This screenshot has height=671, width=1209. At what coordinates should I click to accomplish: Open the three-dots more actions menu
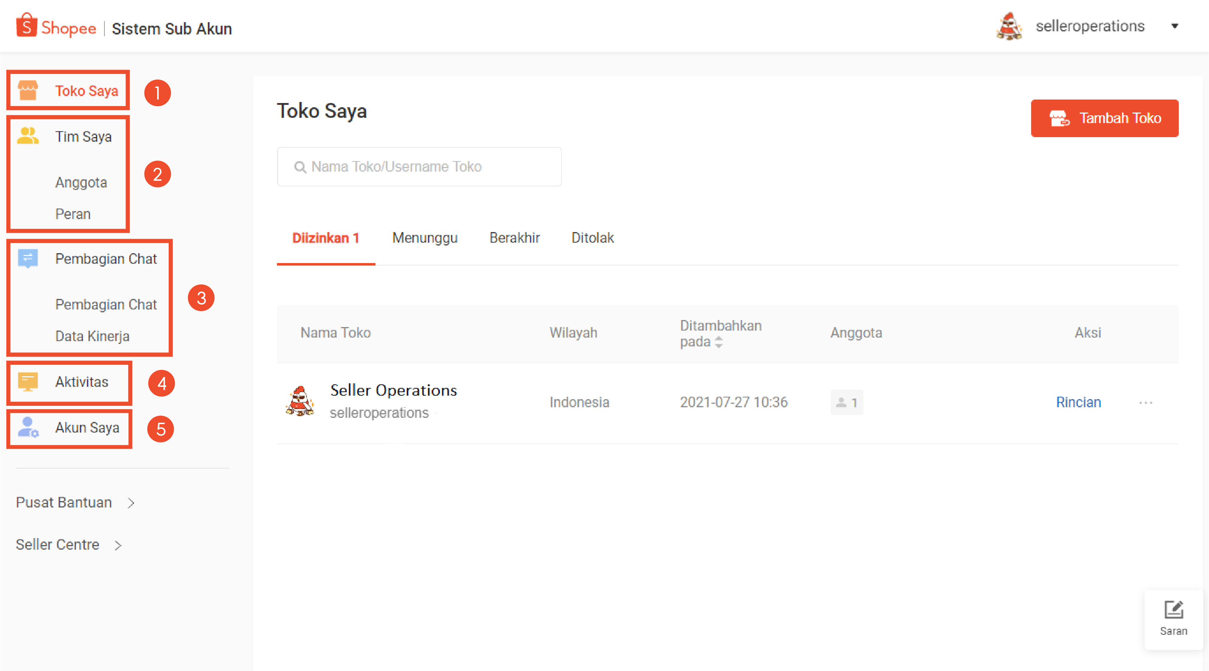(1146, 402)
